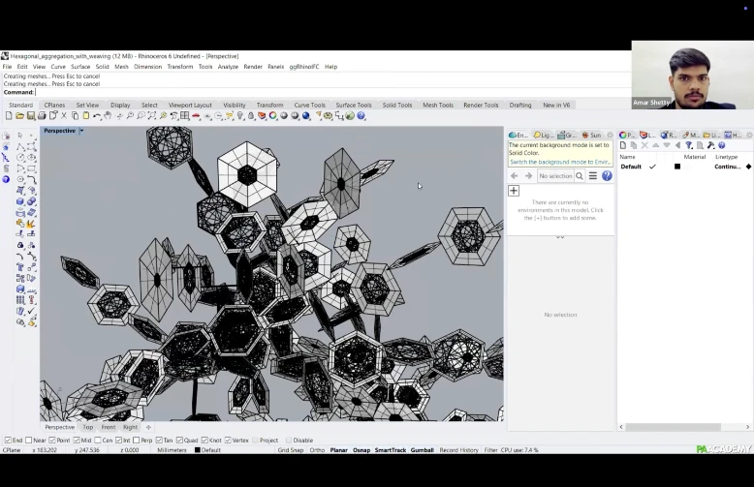Click the Save file icon
The image size is (754, 487).
(x=31, y=116)
